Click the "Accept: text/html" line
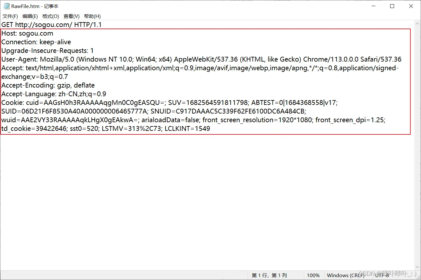The width and height of the screenshot is (421, 280). point(200,68)
